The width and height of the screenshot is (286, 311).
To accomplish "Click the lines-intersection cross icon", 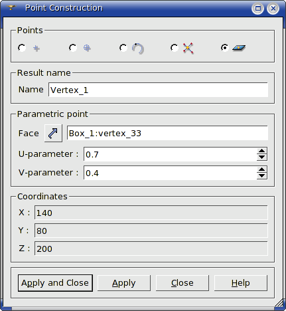I will coord(188,48).
